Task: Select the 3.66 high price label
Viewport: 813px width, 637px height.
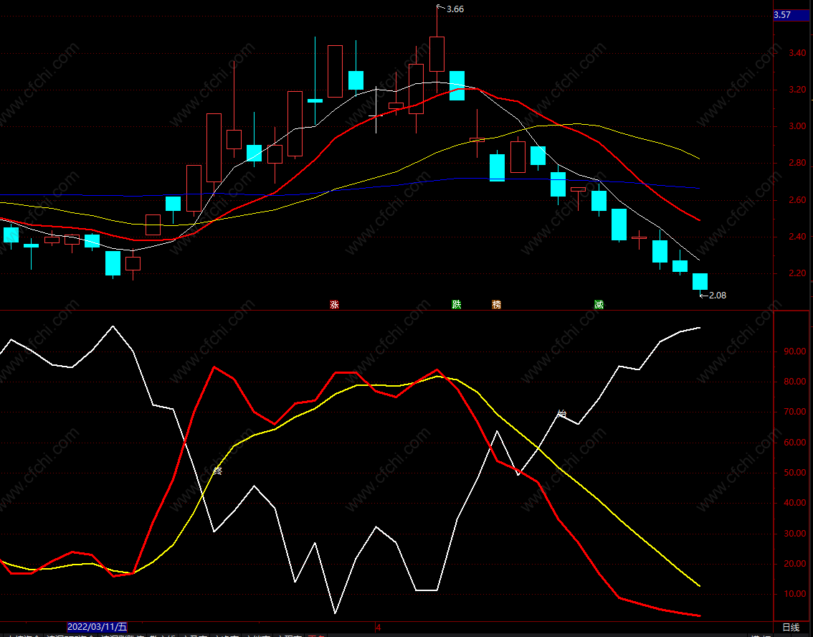Action: coord(455,9)
